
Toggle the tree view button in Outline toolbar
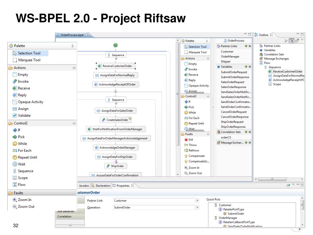292,41
